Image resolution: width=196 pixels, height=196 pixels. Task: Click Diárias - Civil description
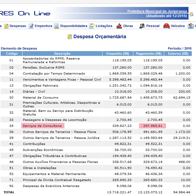tap(34, 92)
